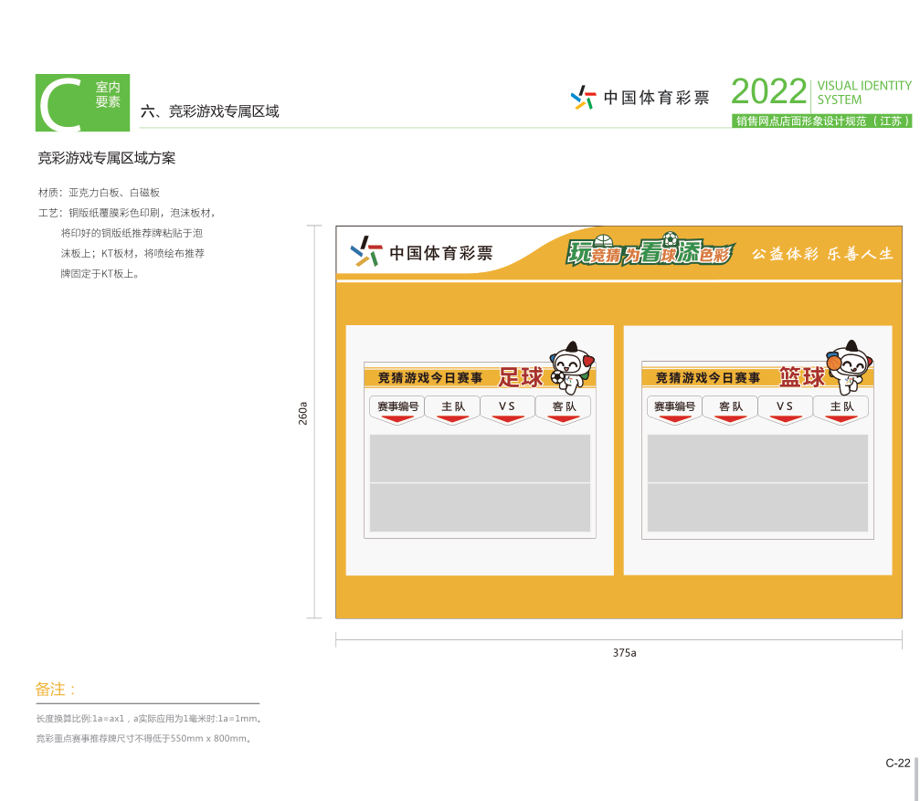The image size is (920, 801).
Task: Click the orange 备注 heading
Action: (56, 689)
